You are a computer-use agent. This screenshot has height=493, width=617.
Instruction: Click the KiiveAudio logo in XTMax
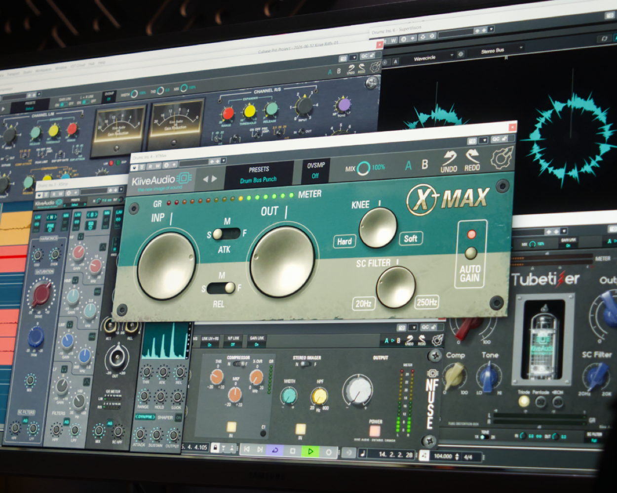click(161, 179)
